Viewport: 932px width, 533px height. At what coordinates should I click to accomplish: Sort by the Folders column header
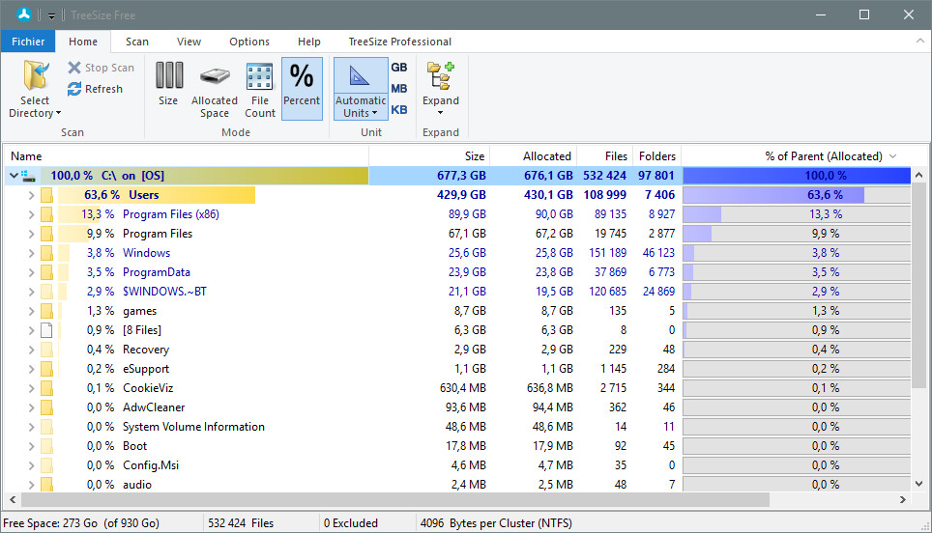point(656,156)
